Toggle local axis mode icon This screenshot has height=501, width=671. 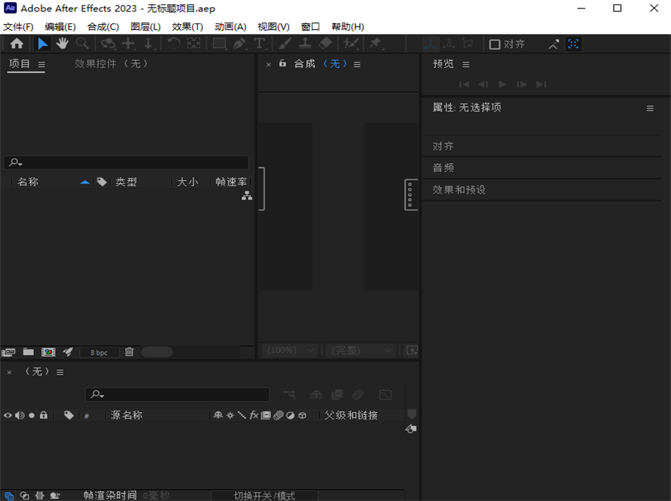pyautogui.click(x=431, y=44)
